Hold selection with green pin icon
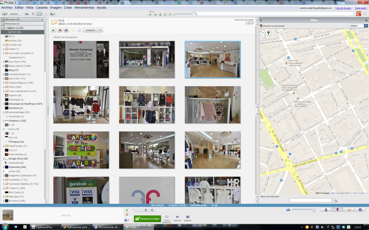The image size is (369, 230). click(127, 210)
